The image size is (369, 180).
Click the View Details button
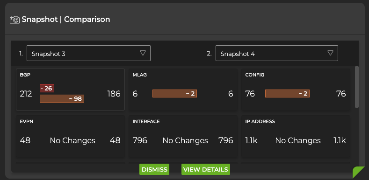206,169
